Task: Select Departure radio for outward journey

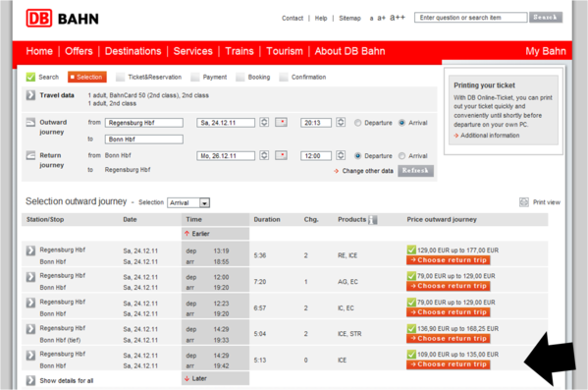Action: pos(357,123)
